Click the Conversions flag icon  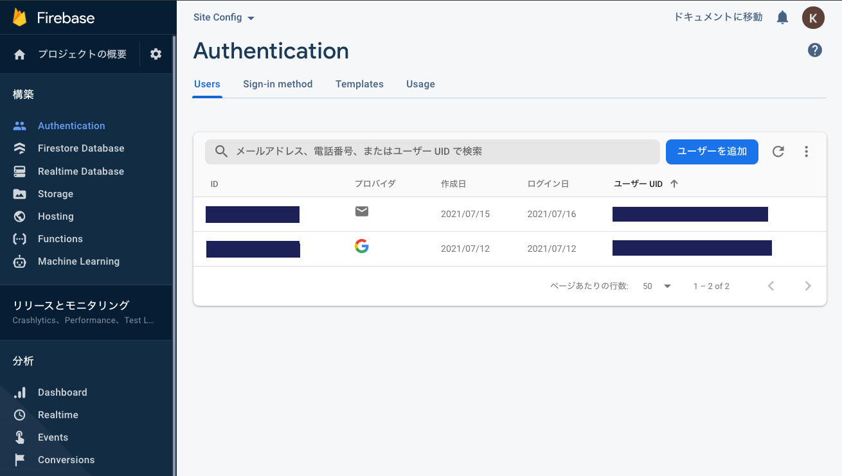click(20, 460)
